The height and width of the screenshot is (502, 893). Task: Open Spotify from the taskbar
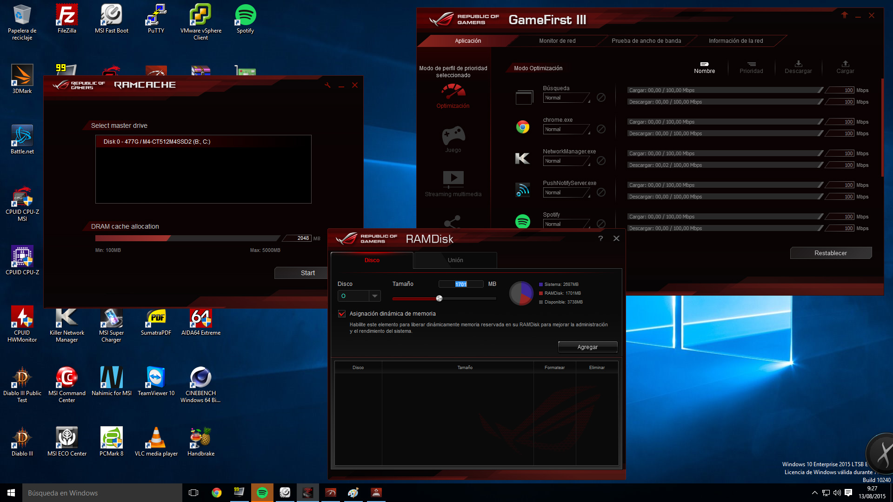262,493
